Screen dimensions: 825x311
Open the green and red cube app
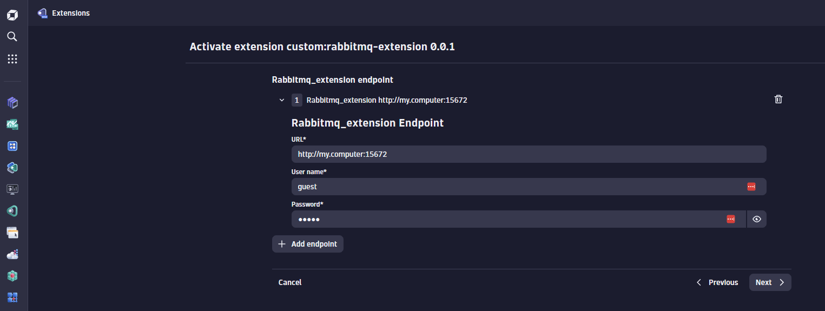click(12, 276)
